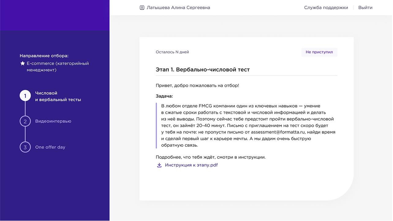Click the Направление отбора: label
Viewport: 393px width, 221px height.
tap(44, 56)
